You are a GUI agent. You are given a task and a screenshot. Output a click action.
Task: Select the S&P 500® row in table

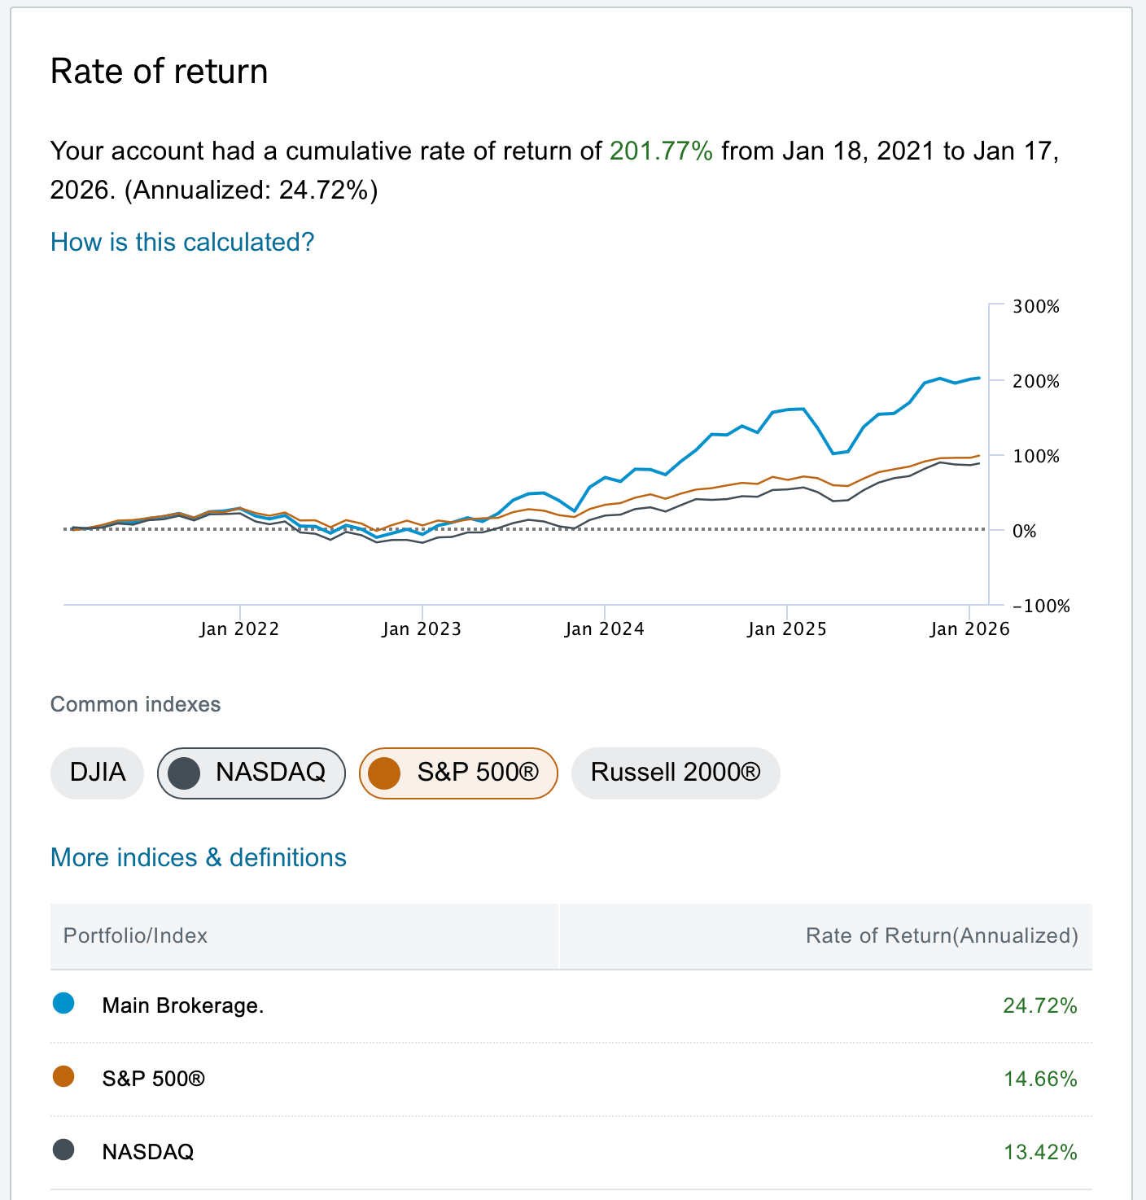coord(570,1079)
